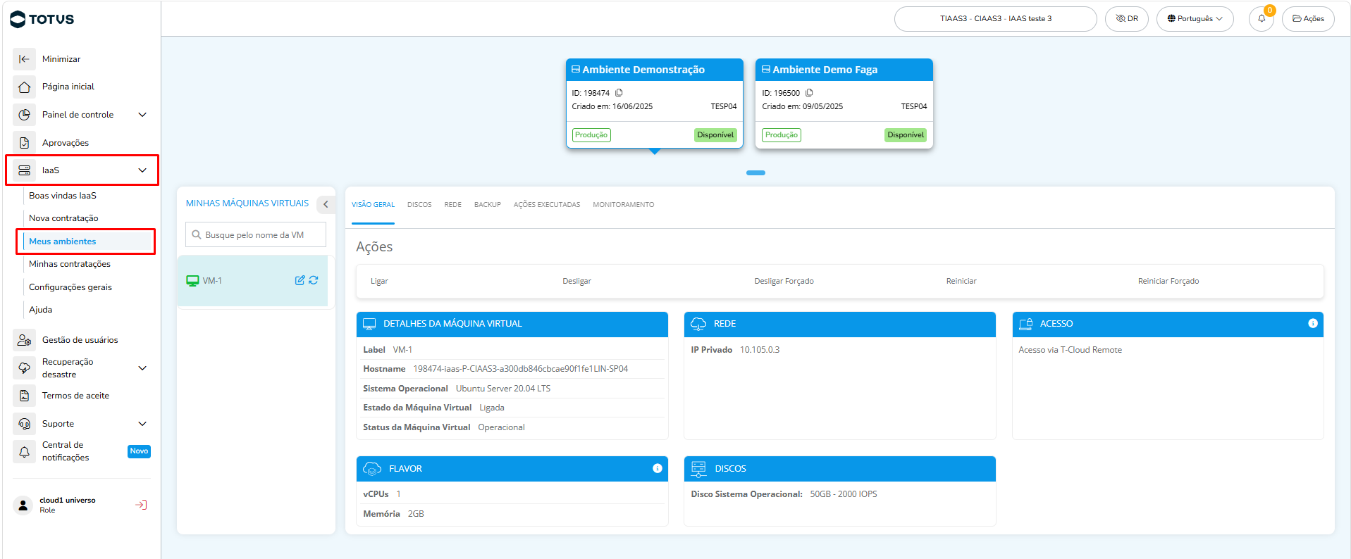Click the Suporte headset icon
Image resolution: width=1351 pixels, height=559 pixels.
tap(24, 424)
